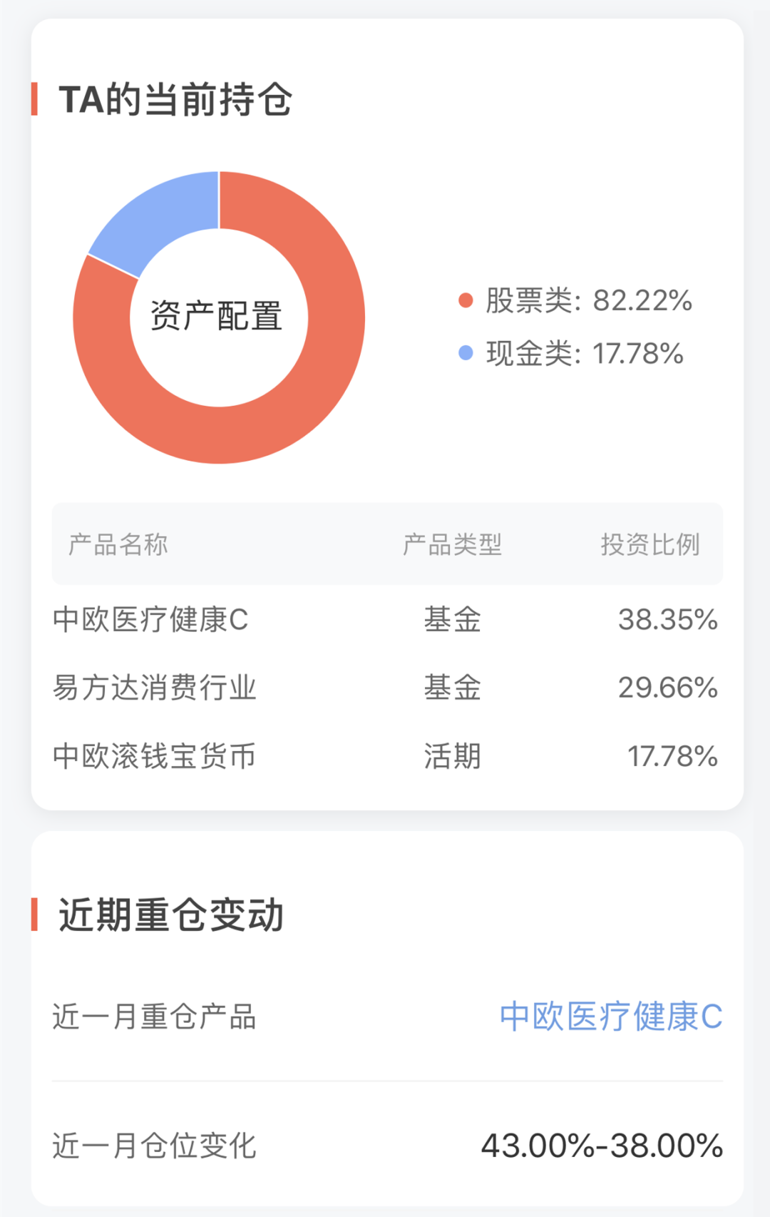Select the 中欧滚钱宝货币 holding row
This screenshot has width=770, height=1217.
[386, 756]
